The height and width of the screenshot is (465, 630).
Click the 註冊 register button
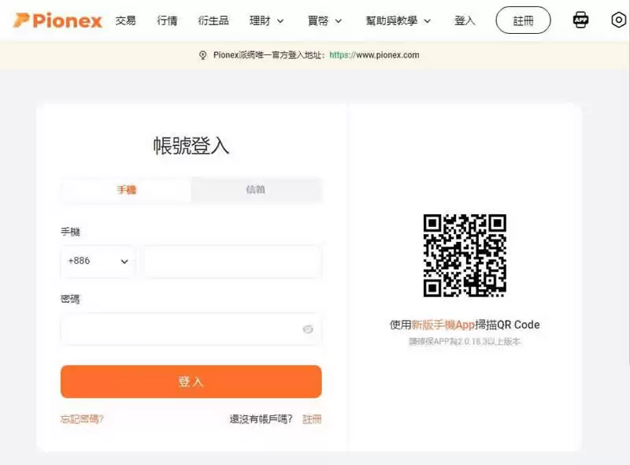click(x=521, y=20)
